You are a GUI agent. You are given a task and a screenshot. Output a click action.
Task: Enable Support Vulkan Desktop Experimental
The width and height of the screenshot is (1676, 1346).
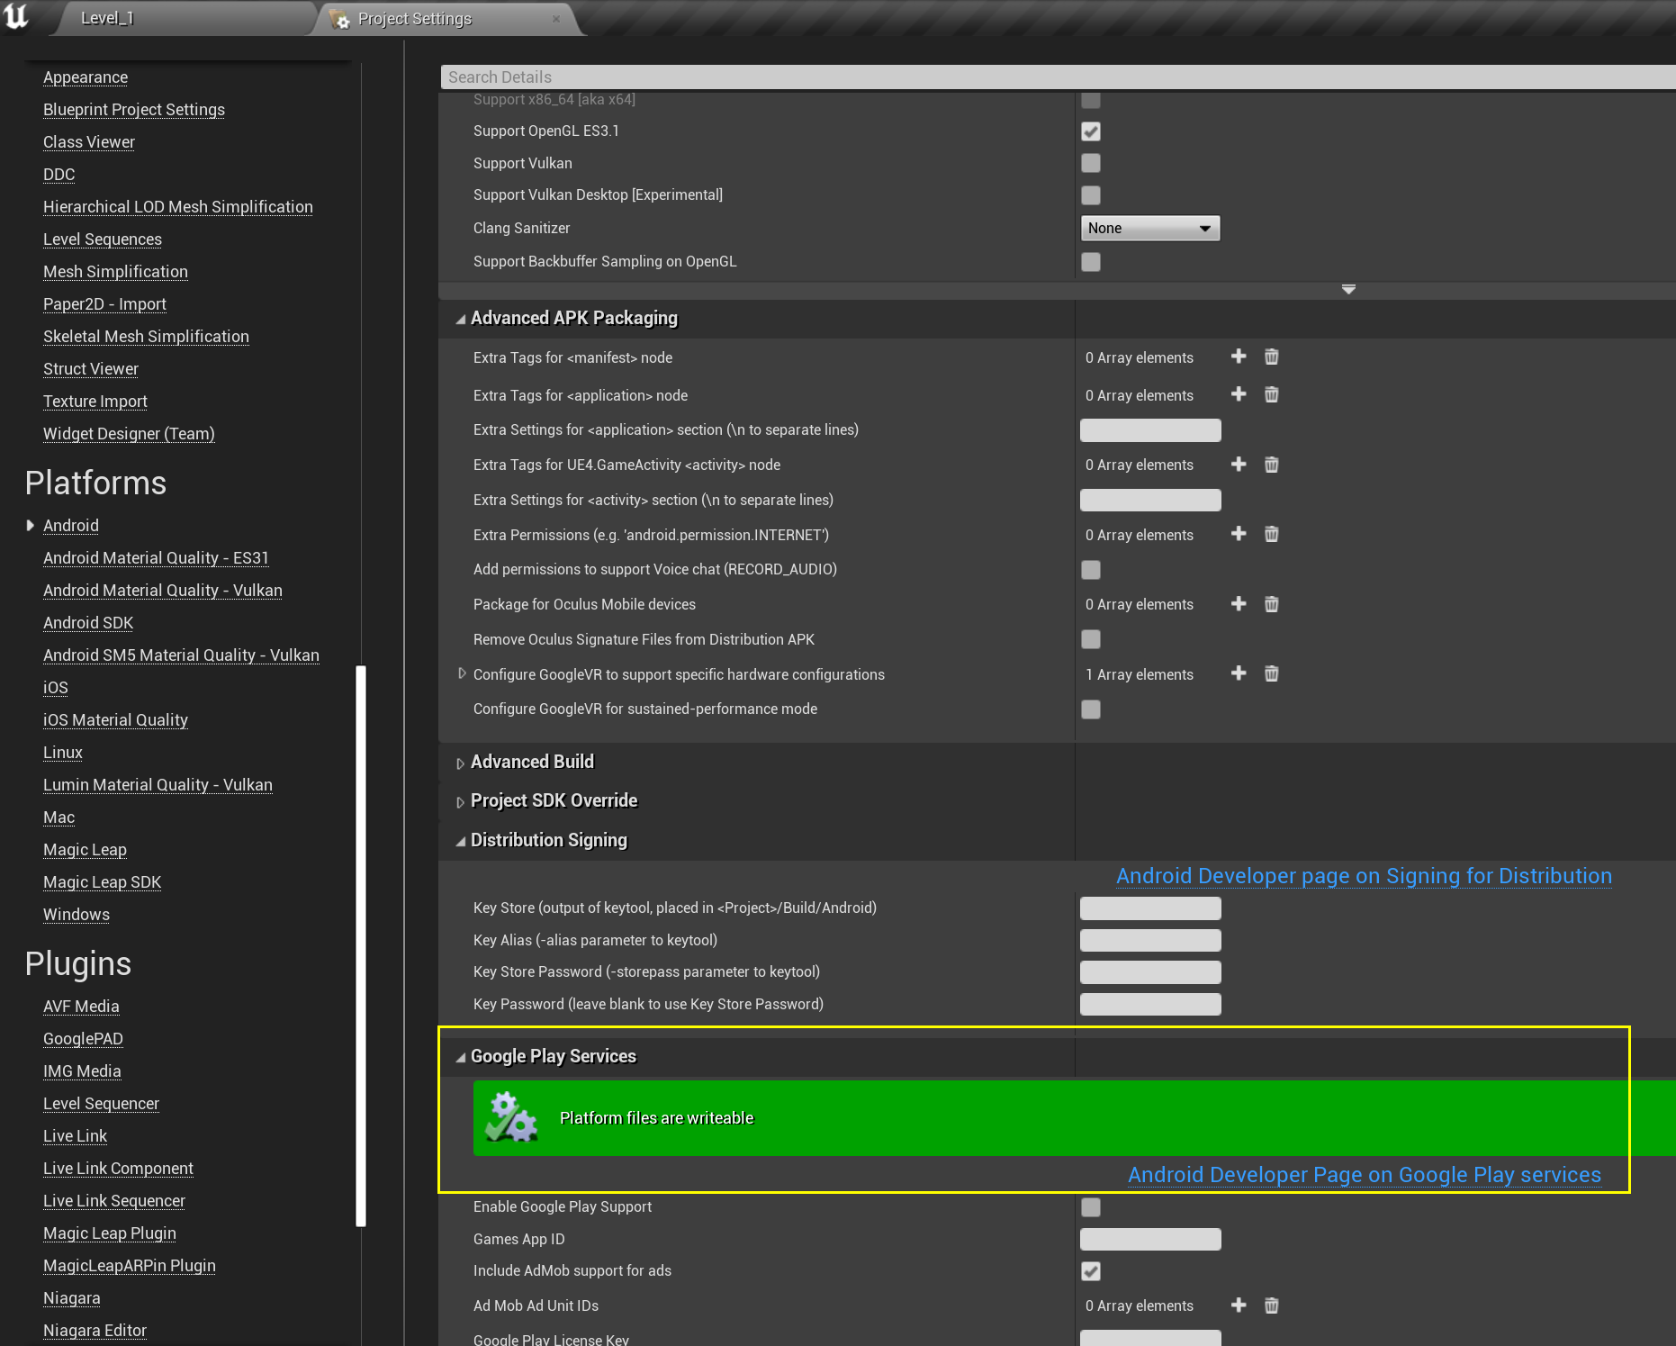(x=1091, y=194)
